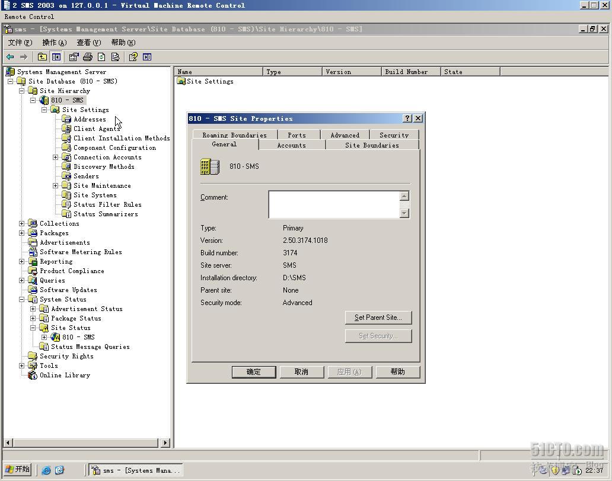Image resolution: width=612 pixels, height=481 pixels.
Task: Select Security Rights node
Action: [x=66, y=356]
